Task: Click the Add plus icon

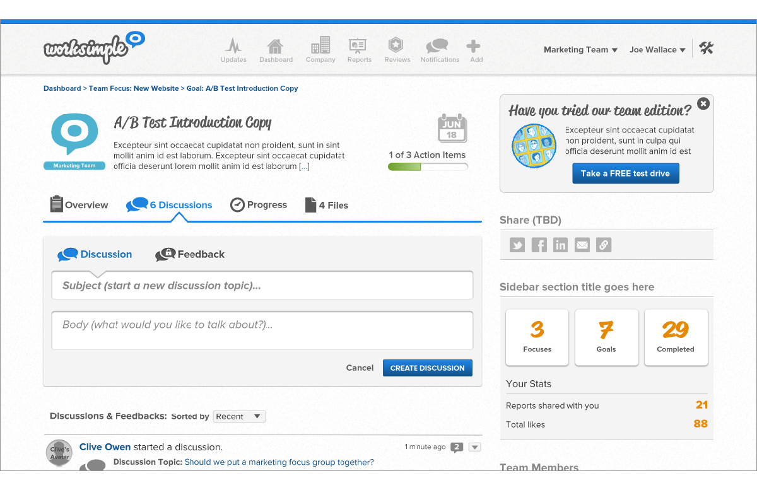Action: point(474,47)
